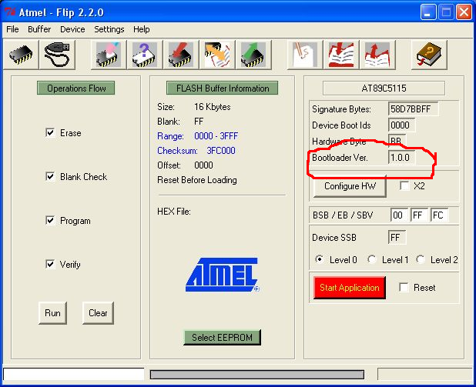476x387 pixels.
Task: Click the Run button
Action: click(x=52, y=312)
